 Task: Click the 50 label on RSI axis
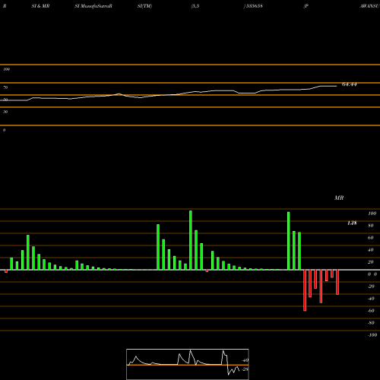pyautogui.click(x=5, y=100)
